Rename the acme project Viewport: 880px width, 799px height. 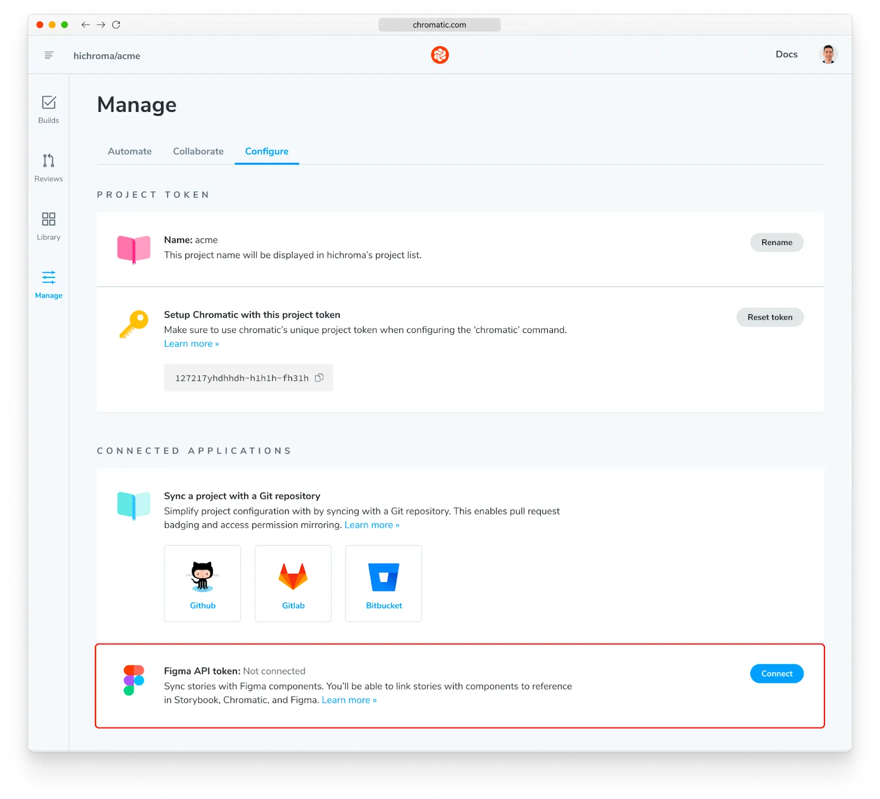(x=777, y=242)
